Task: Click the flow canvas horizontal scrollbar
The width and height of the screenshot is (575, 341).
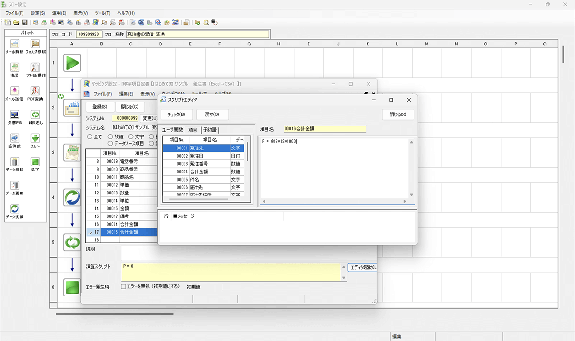Action: click(115, 314)
